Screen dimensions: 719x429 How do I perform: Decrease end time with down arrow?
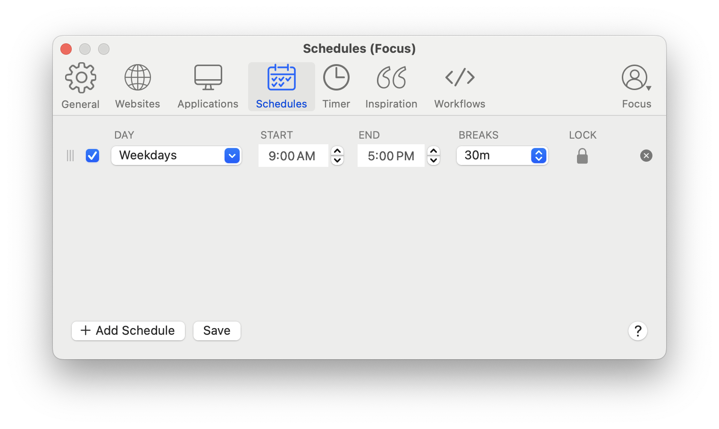434,160
